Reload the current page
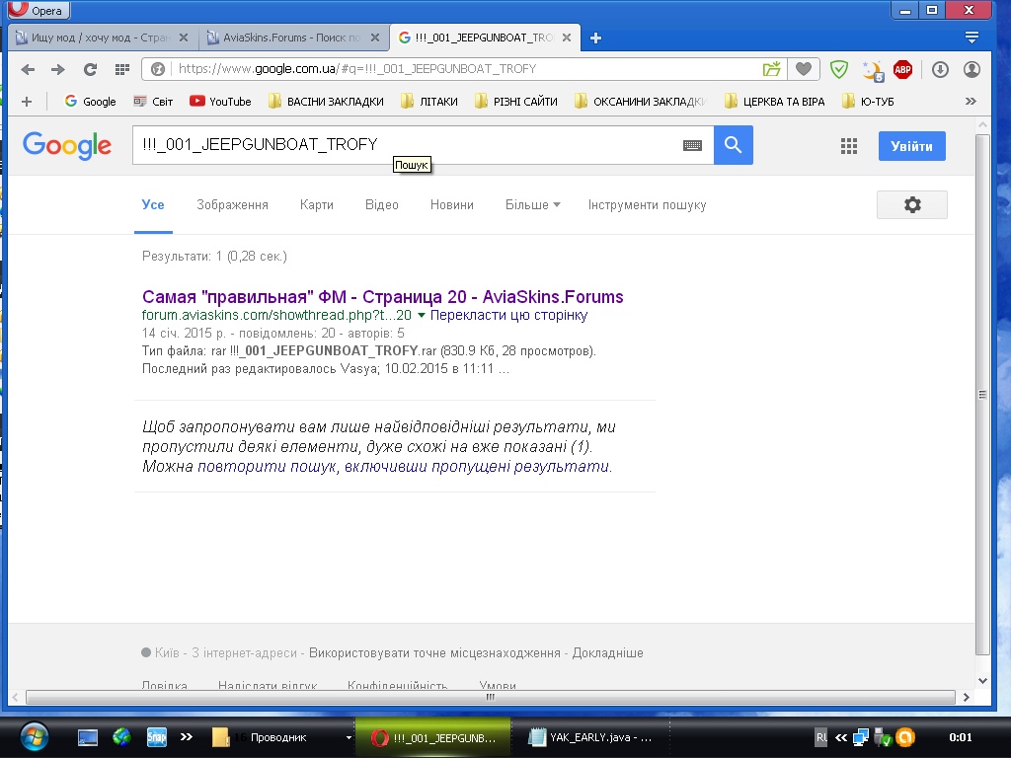Image resolution: width=1011 pixels, height=758 pixels. click(x=90, y=69)
